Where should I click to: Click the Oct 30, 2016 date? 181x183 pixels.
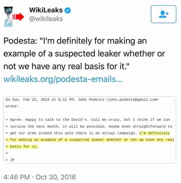(x=56, y=177)
